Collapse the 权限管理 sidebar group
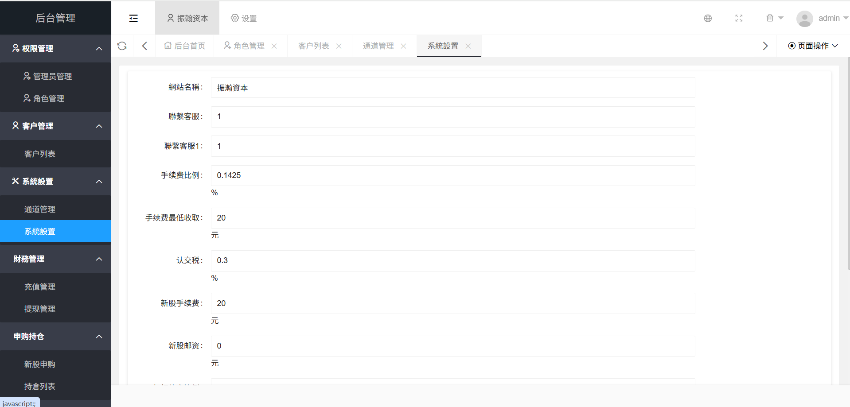Image resolution: width=850 pixels, height=407 pixels. [55, 49]
